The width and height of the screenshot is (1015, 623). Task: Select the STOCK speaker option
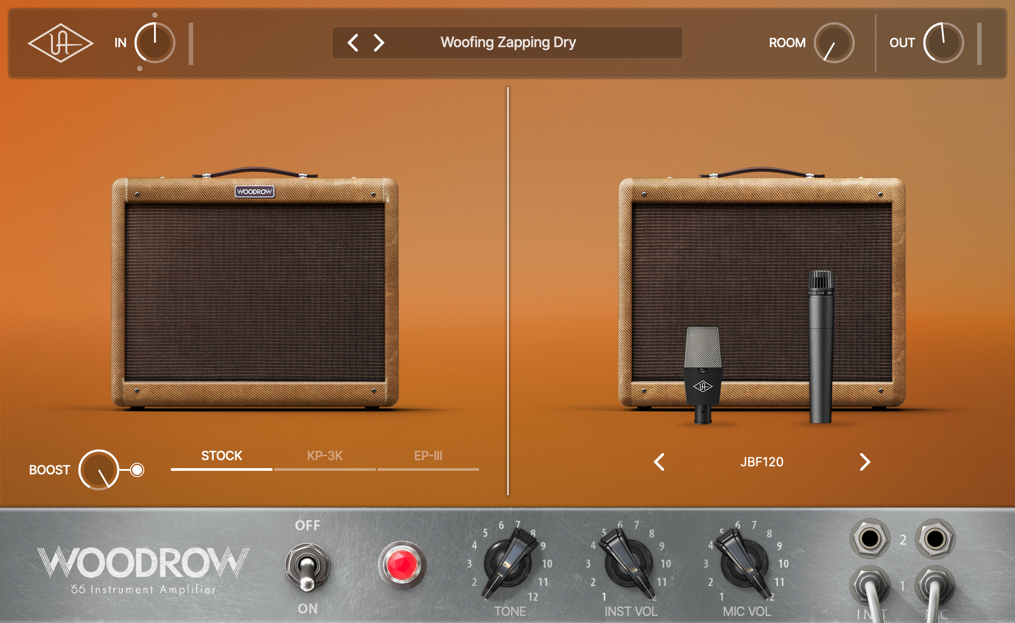pos(222,456)
